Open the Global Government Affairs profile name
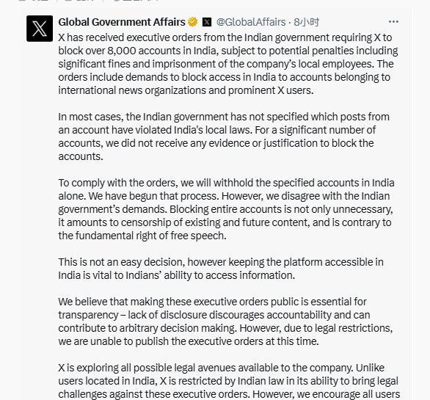This screenshot has width=430, height=400. [x=122, y=22]
